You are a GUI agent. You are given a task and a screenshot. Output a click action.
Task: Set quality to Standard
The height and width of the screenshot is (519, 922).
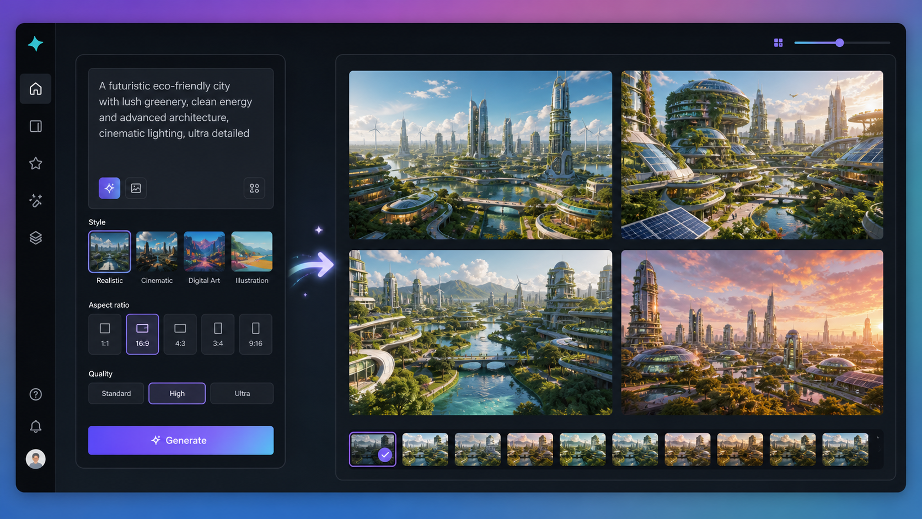click(x=116, y=393)
